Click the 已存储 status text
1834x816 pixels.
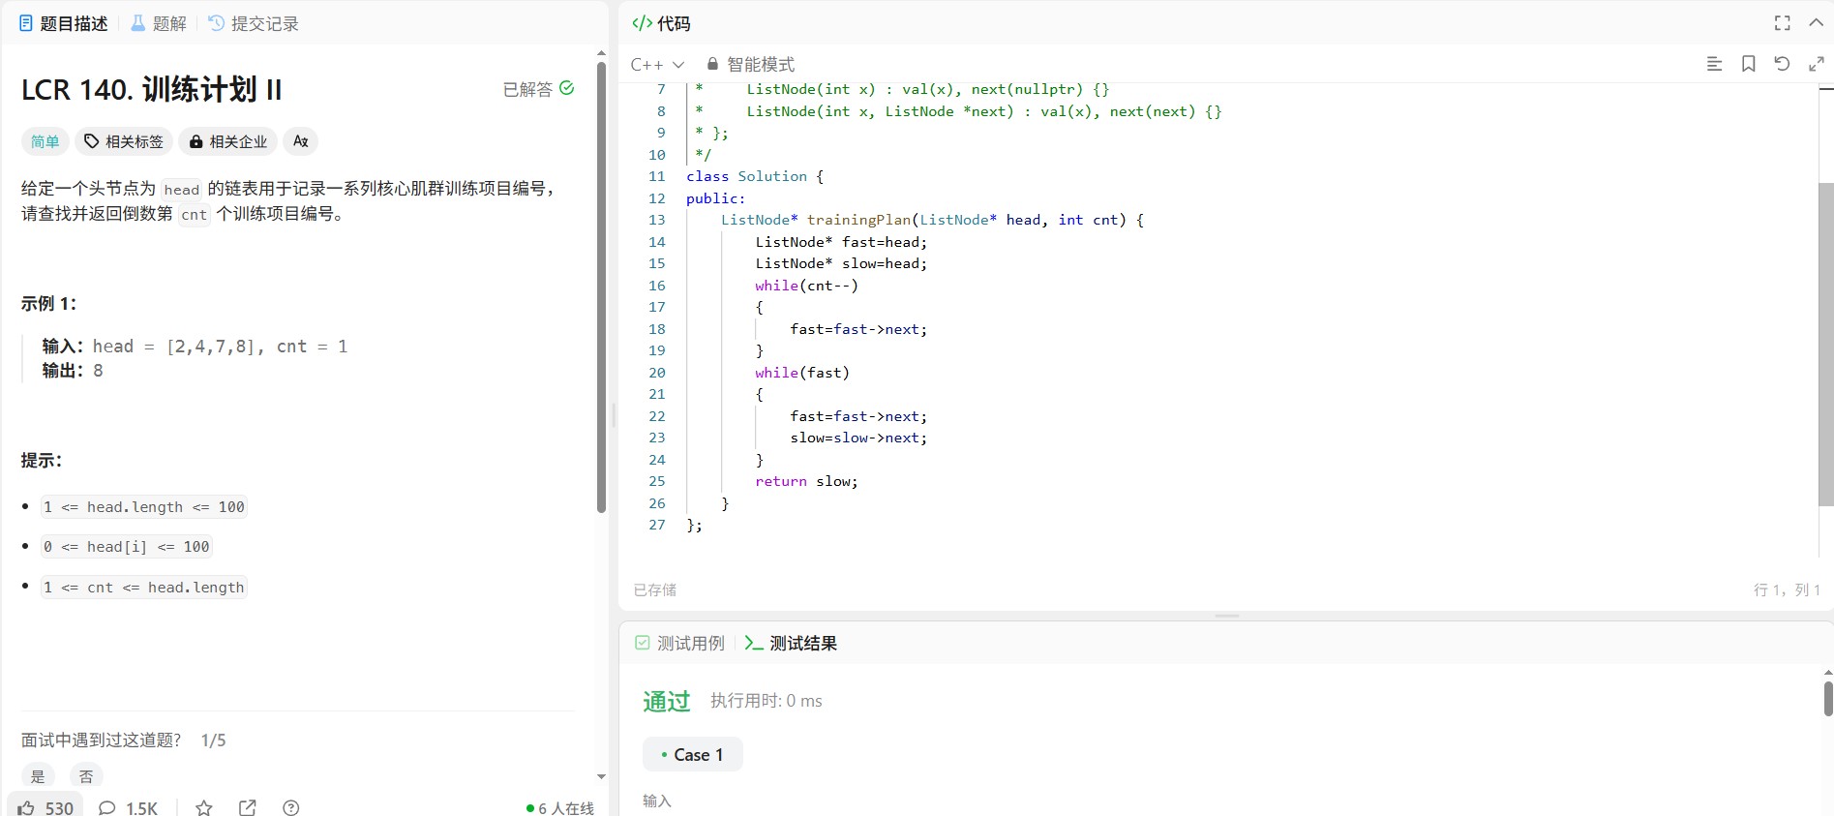click(x=655, y=589)
